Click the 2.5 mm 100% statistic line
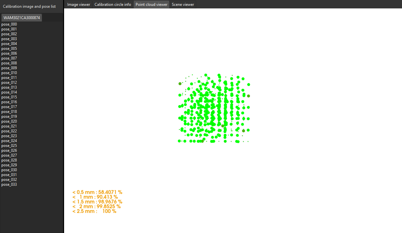The height and width of the screenshot is (233, 402). 94,211
